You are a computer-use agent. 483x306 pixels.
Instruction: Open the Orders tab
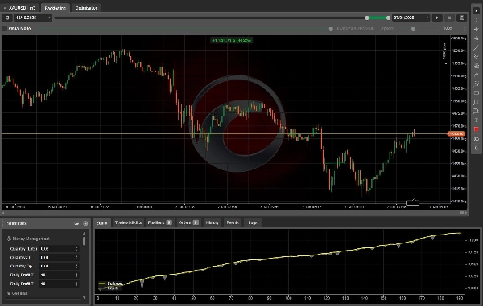point(188,222)
